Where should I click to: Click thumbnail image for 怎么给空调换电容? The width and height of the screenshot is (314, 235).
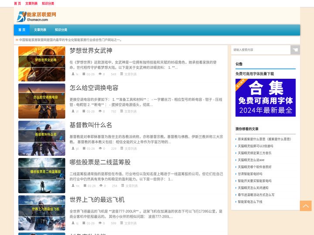coord(42,101)
